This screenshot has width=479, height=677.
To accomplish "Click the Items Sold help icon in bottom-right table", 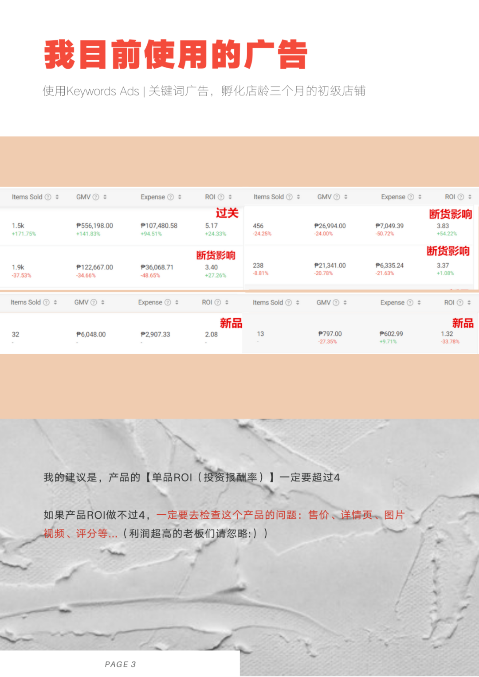I will [288, 303].
